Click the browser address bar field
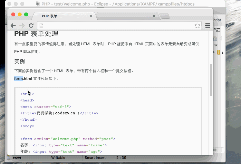This screenshot has height=164, width=241. pos(120,26)
